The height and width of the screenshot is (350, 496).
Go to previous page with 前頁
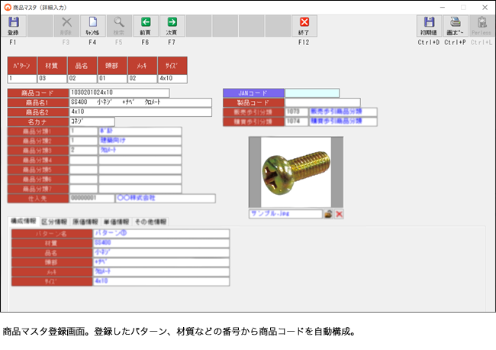coord(145,26)
